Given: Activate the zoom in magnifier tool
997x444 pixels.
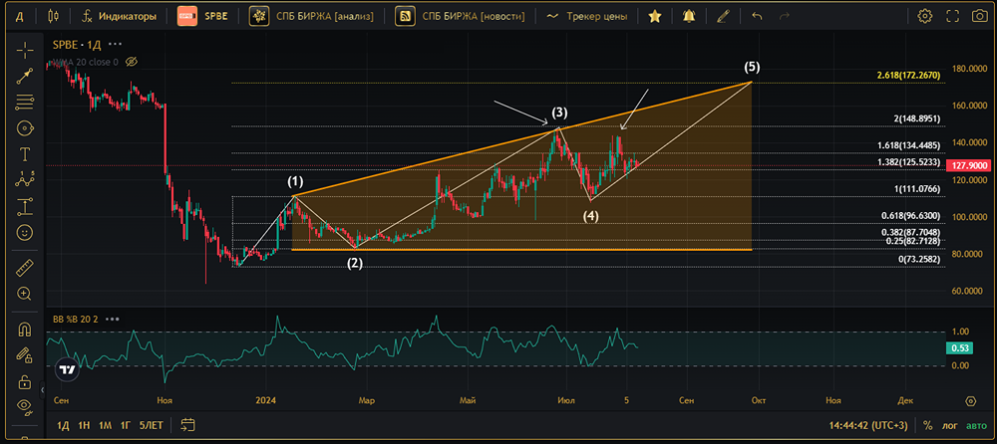Looking at the screenshot, I should click(x=25, y=294).
